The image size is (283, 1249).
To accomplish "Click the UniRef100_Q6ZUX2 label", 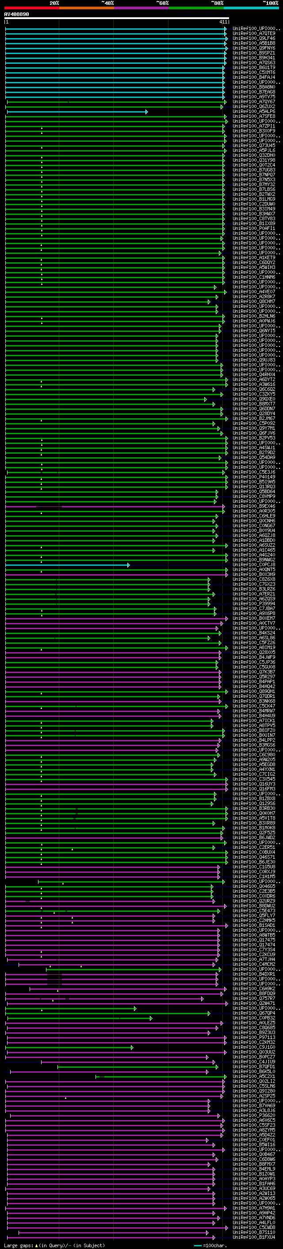I will 254,107.
